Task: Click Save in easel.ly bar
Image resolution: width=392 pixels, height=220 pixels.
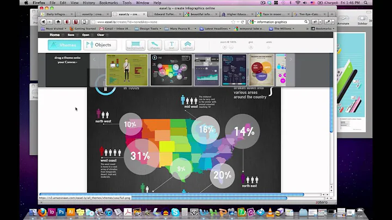Action: coord(71,35)
